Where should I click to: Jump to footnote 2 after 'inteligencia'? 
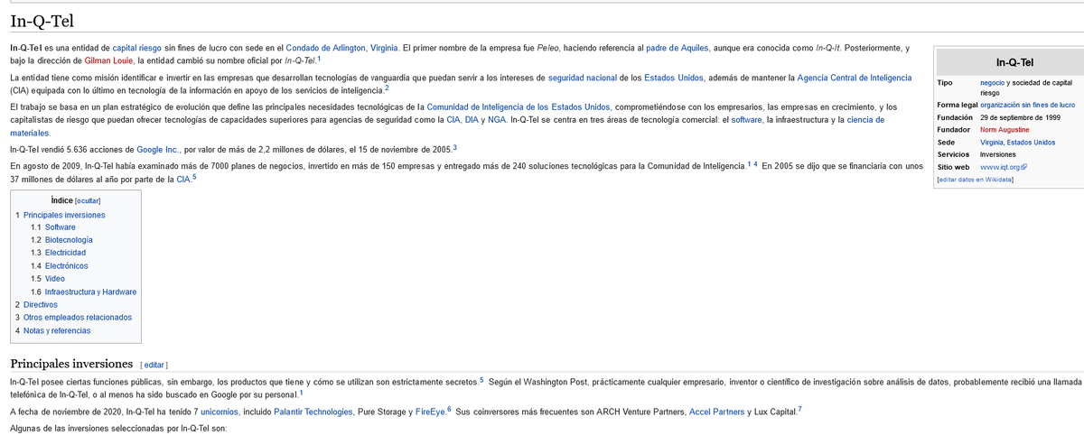pyautogui.click(x=387, y=88)
